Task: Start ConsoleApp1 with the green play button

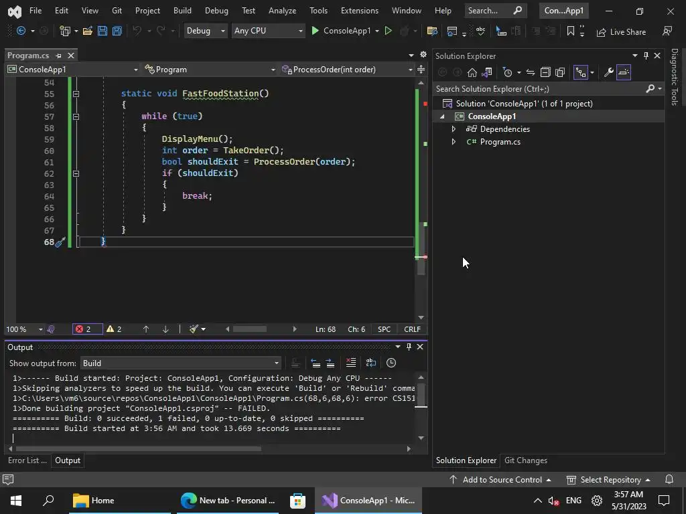Action: click(315, 31)
